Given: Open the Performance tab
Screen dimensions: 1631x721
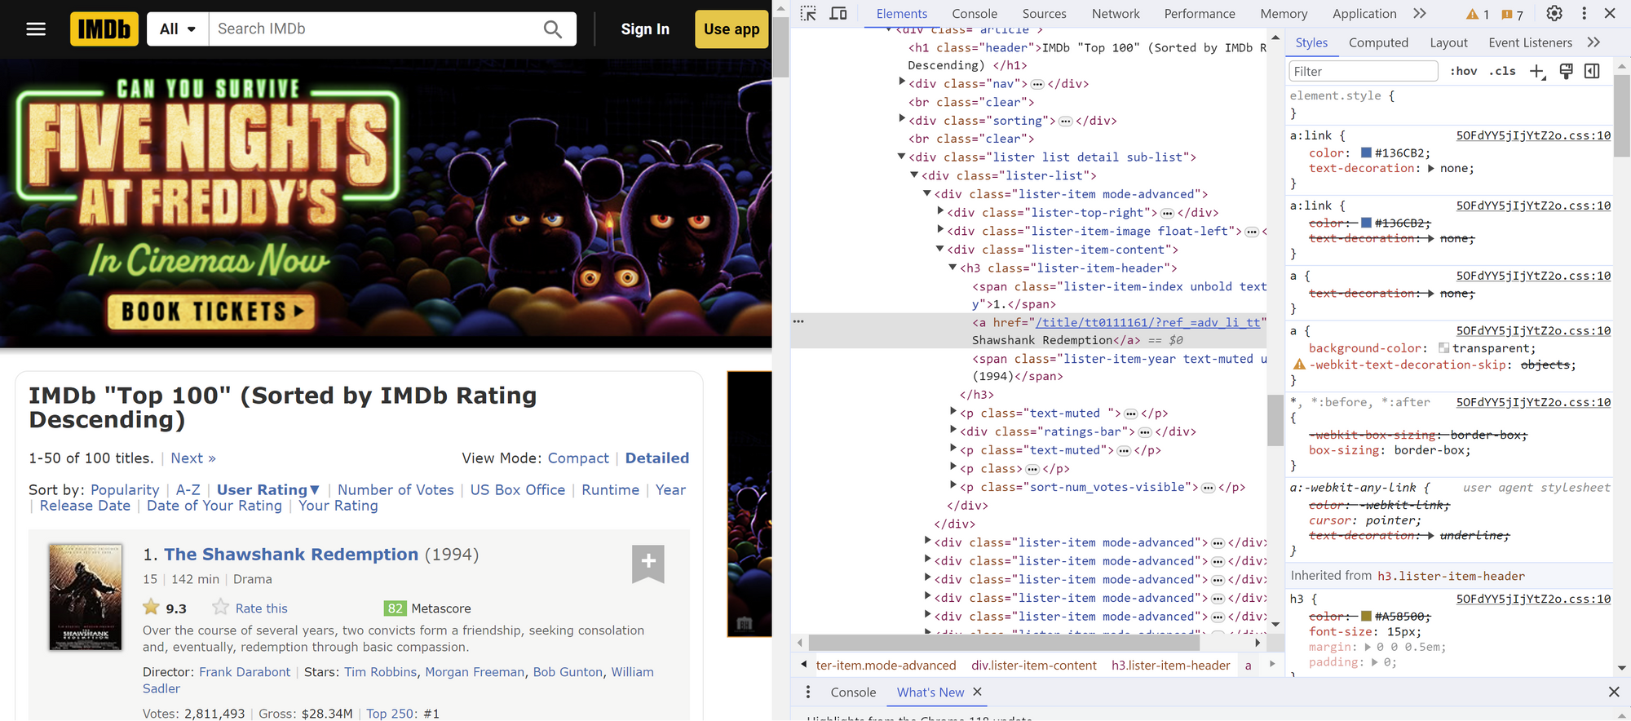Looking at the screenshot, I should [1200, 14].
